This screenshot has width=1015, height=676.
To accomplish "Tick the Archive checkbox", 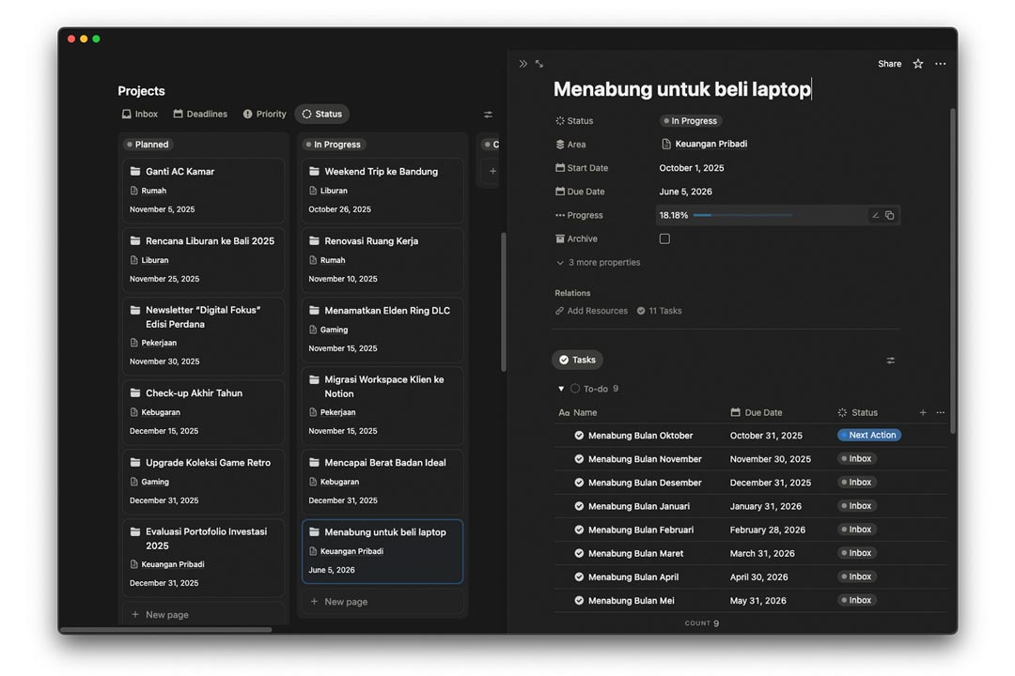I will pos(664,238).
